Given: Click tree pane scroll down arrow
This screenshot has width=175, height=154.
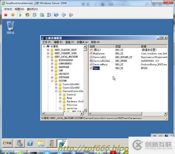Looking at the screenshot, I should point(85,110).
